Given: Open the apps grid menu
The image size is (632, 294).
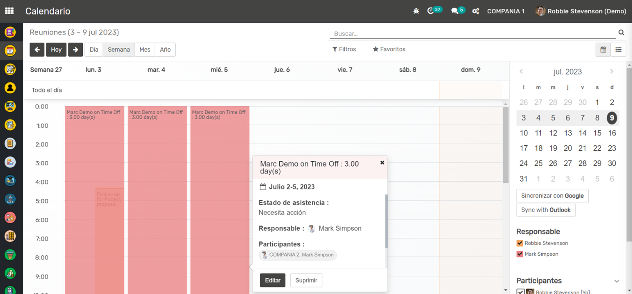Looking at the screenshot, I should click(x=9, y=11).
